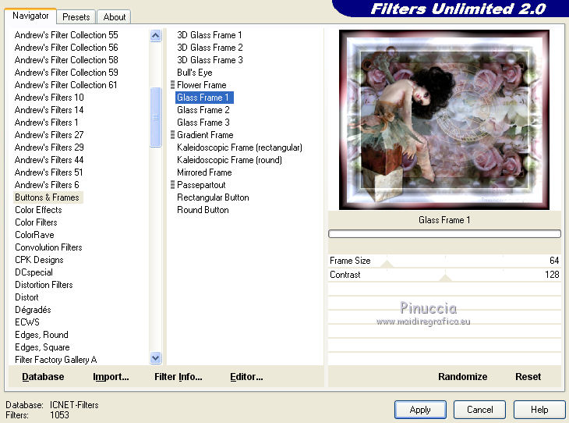
Task: Choose the Glass Frame 3 filter
Action: [203, 123]
